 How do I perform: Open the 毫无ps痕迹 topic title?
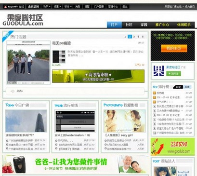tap(62, 43)
